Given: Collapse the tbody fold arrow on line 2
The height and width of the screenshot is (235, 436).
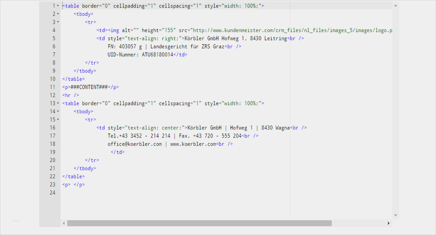Looking at the screenshot, I should point(58,14).
